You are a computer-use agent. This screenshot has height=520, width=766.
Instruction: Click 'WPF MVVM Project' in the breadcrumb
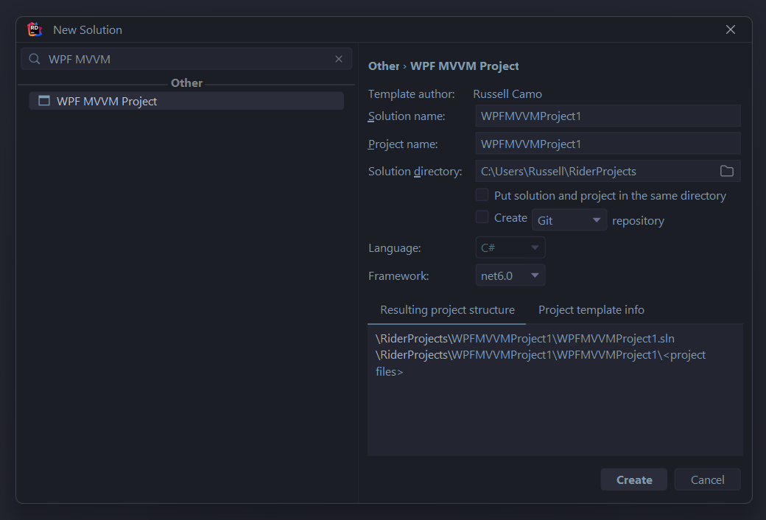click(x=464, y=66)
